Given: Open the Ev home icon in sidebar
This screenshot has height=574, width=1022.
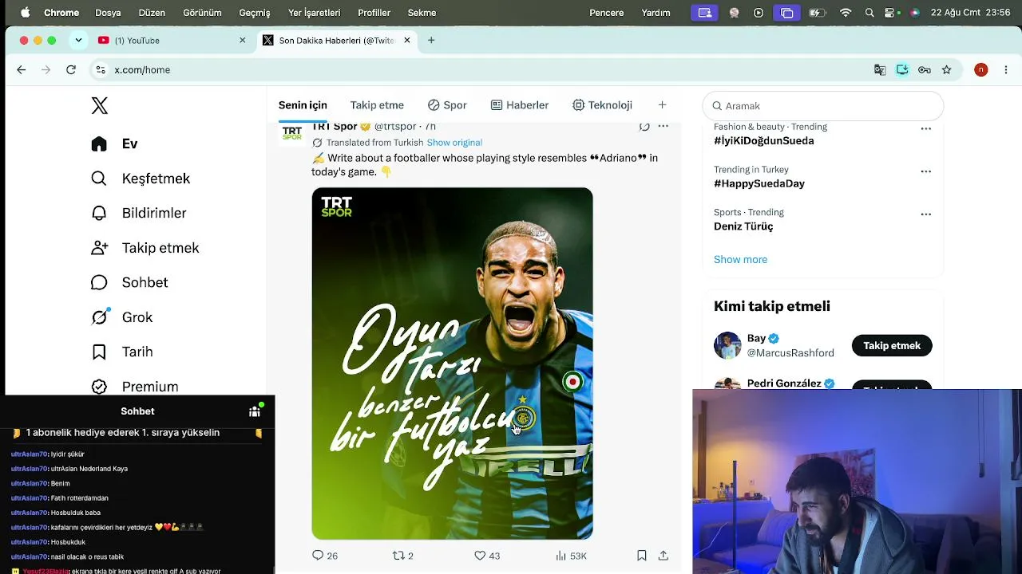Looking at the screenshot, I should click(x=99, y=143).
